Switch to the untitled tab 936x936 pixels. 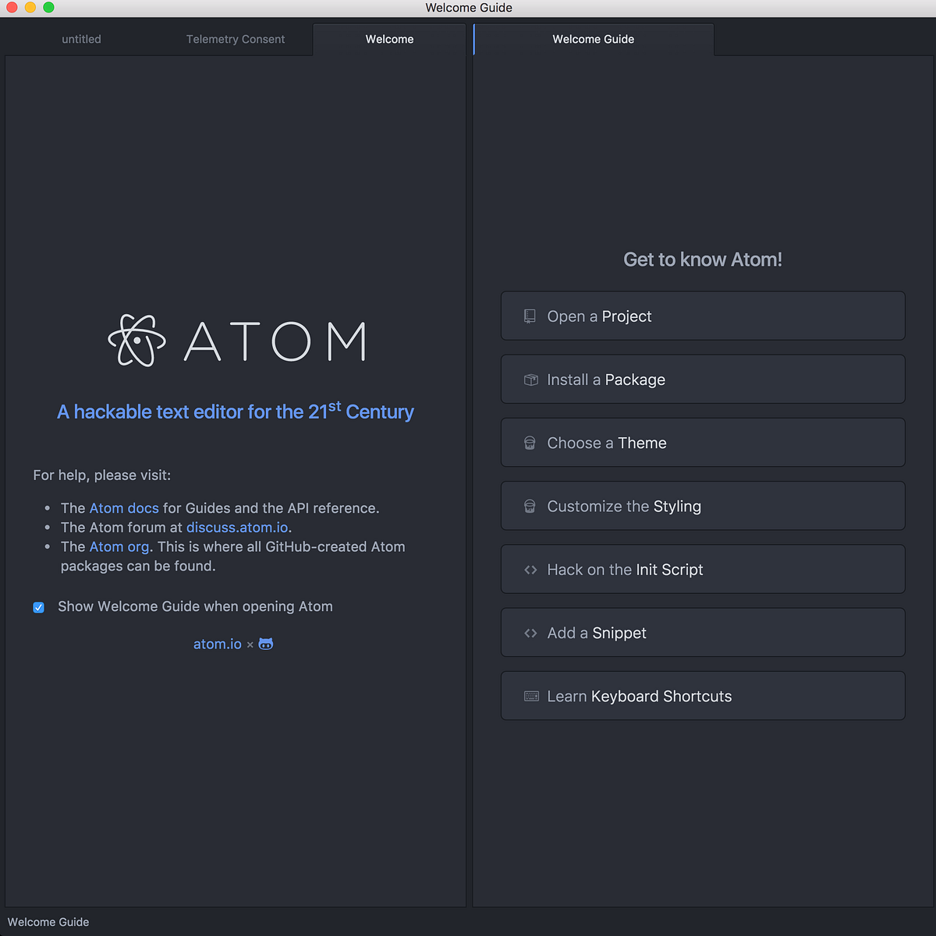pos(81,39)
